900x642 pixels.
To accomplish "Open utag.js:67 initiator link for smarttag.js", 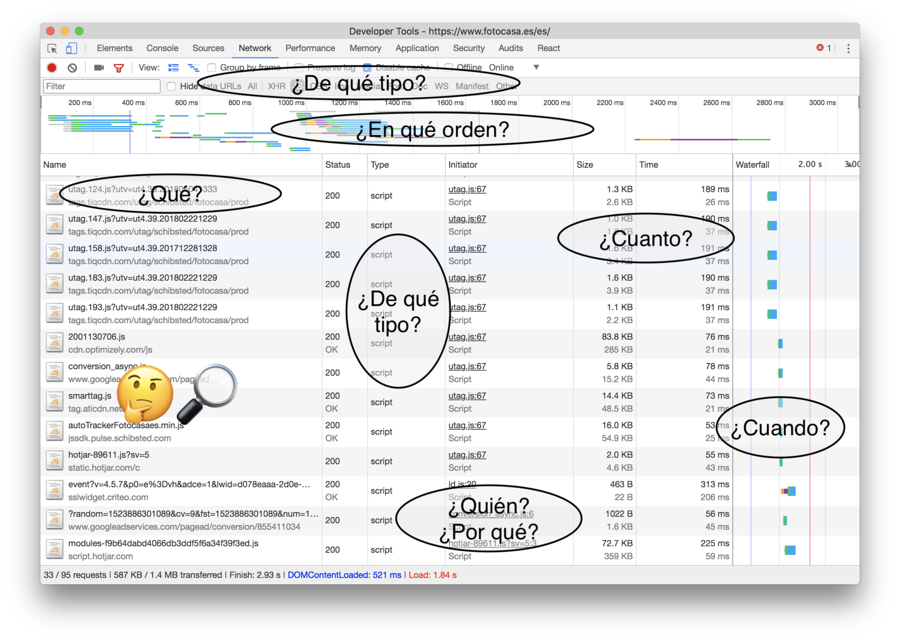I will (x=467, y=396).
